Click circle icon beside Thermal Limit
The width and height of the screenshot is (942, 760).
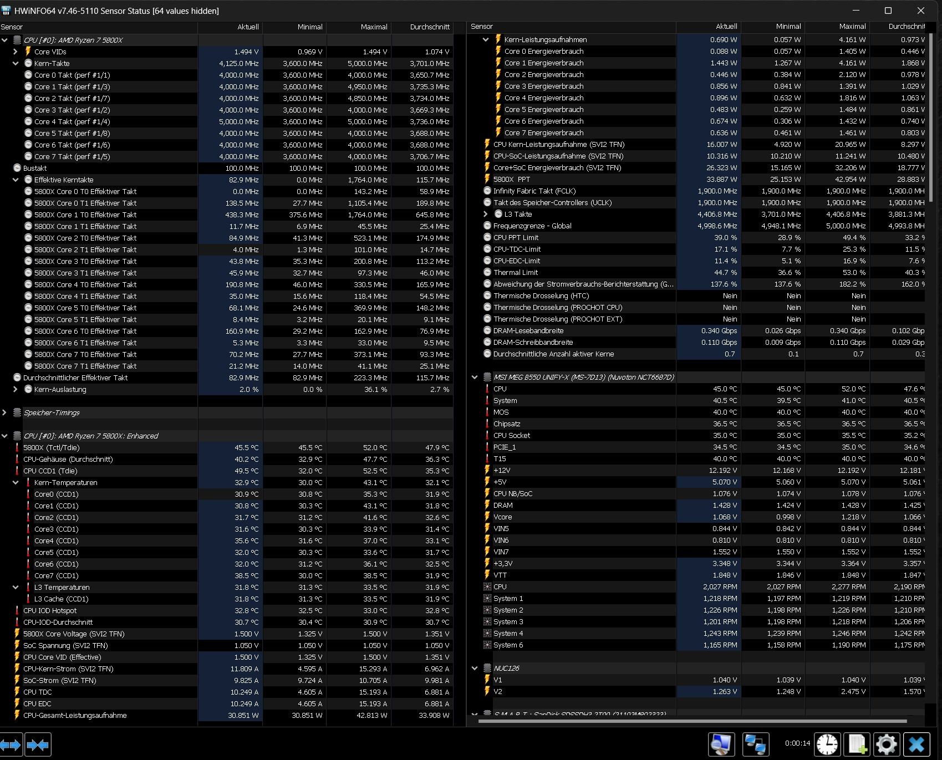[x=487, y=272]
